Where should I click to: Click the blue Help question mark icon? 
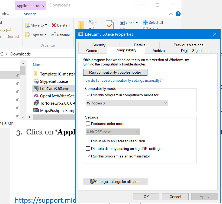pos(178,14)
